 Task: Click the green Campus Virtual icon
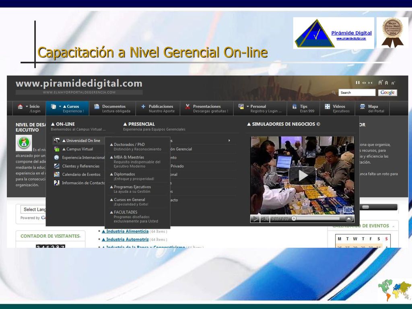pyautogui.click(x=56, y=149)
